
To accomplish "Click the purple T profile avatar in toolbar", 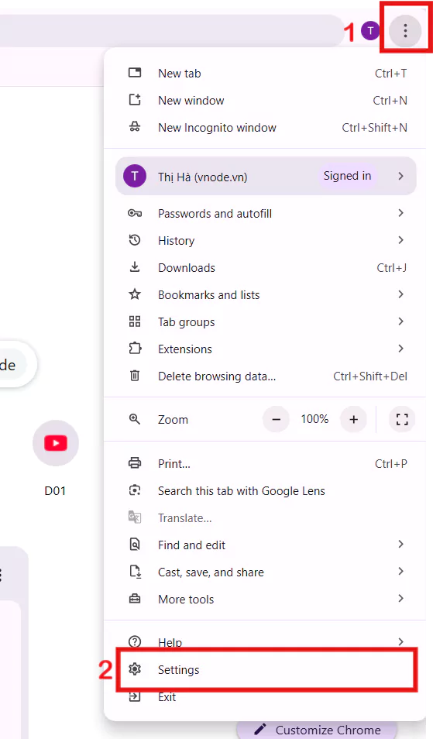I will coord(370,31).
